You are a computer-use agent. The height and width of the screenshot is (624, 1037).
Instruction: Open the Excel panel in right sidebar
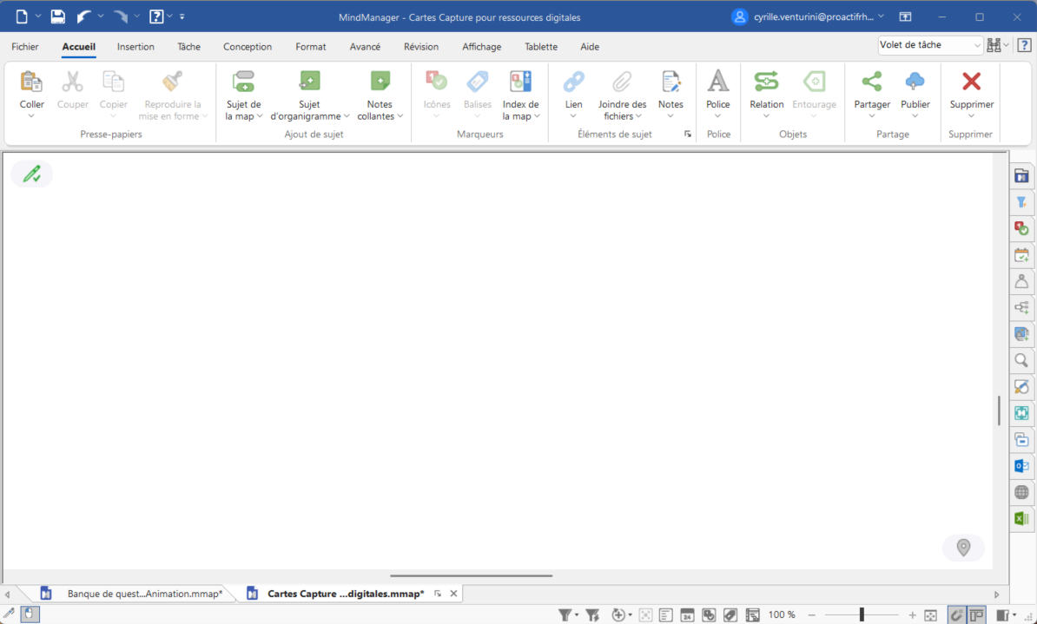tap(1021, 518)
